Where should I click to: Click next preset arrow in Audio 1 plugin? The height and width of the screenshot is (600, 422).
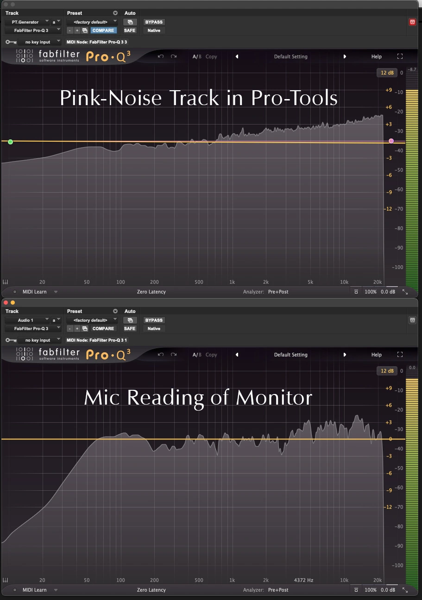coord(345,355)
